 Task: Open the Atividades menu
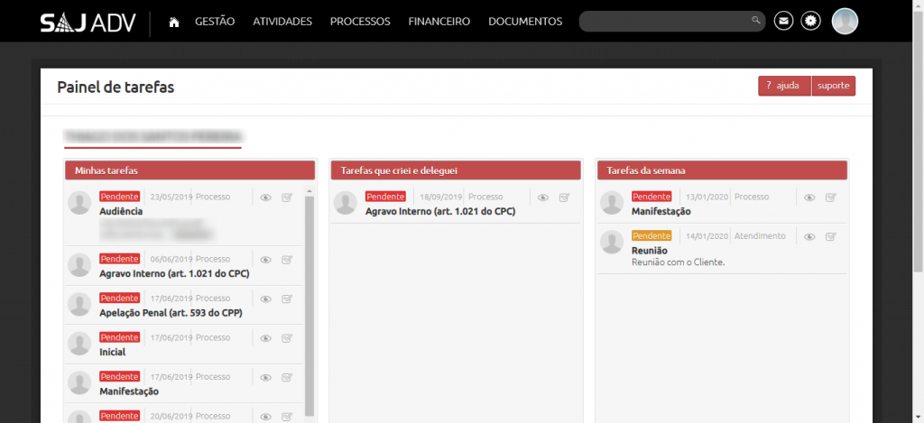(x=282, y=22)
